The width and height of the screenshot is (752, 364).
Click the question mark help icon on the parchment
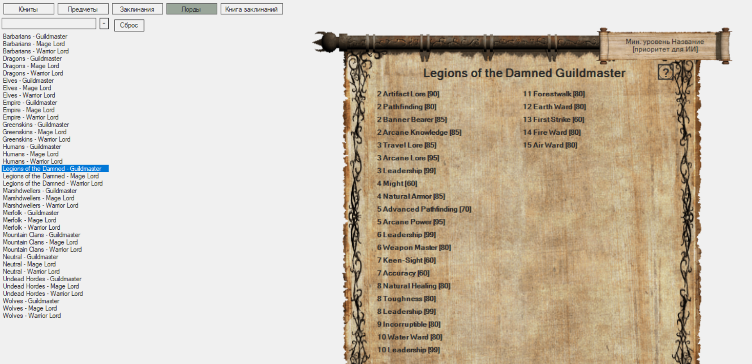pyautogui.click(x=666, y=72)
